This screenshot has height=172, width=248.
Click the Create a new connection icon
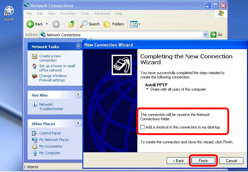tap(35, 56)
